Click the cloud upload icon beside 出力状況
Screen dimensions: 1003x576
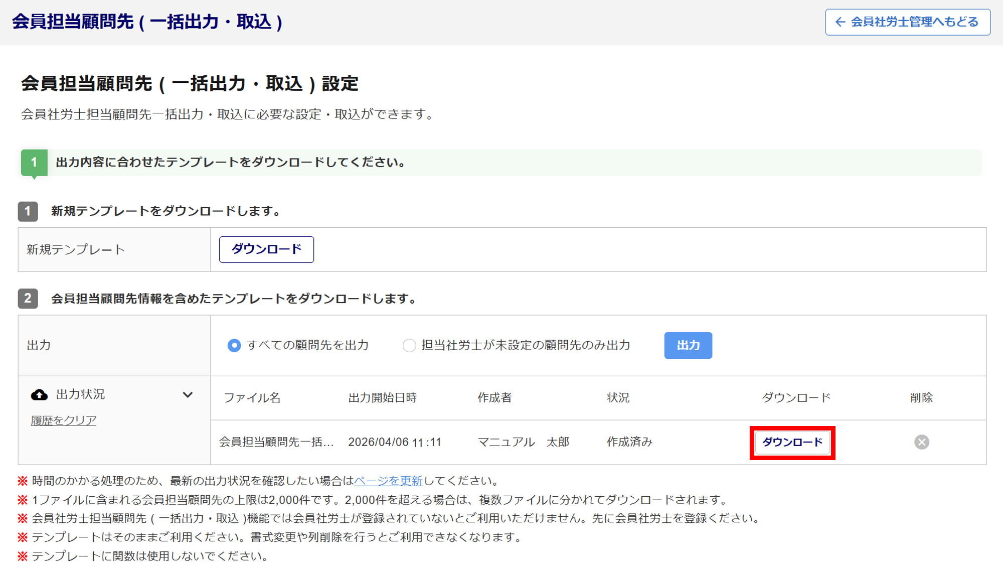pos(40,395)
